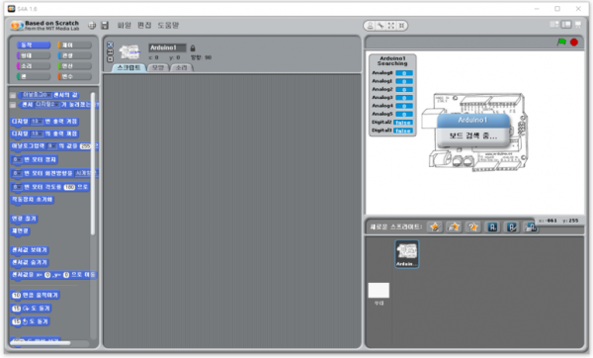Paint a new sprite with star brush icon
This screenshot has width=593, height=358.
tap(435, 226)
